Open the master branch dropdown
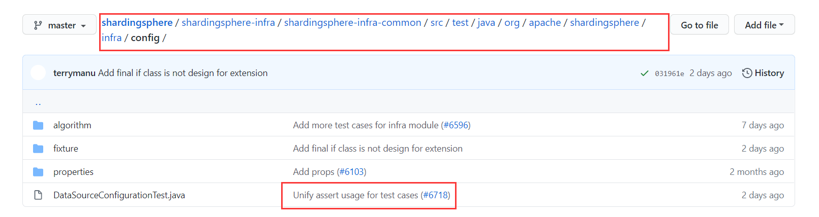819x217 pixels. [x=59, y=25]
